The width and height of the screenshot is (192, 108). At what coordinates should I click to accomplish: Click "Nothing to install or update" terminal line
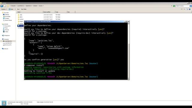40,71
